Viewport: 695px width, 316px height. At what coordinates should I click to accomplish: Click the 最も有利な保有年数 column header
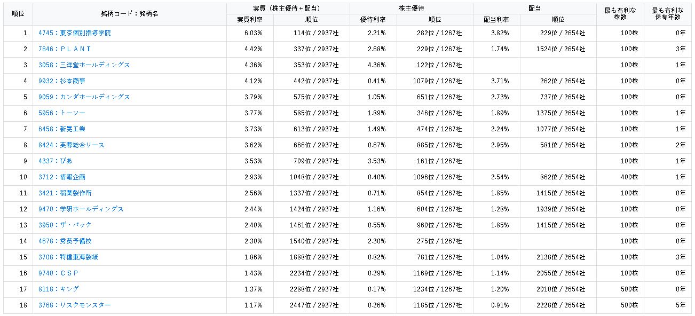point(667,14)
